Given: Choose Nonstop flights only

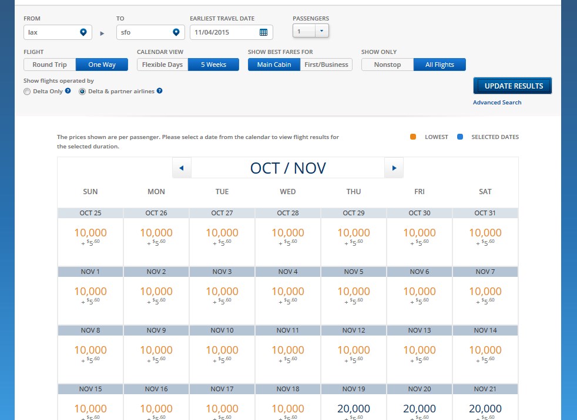Looking at the screenshot, I should click(x=387, y=65).
